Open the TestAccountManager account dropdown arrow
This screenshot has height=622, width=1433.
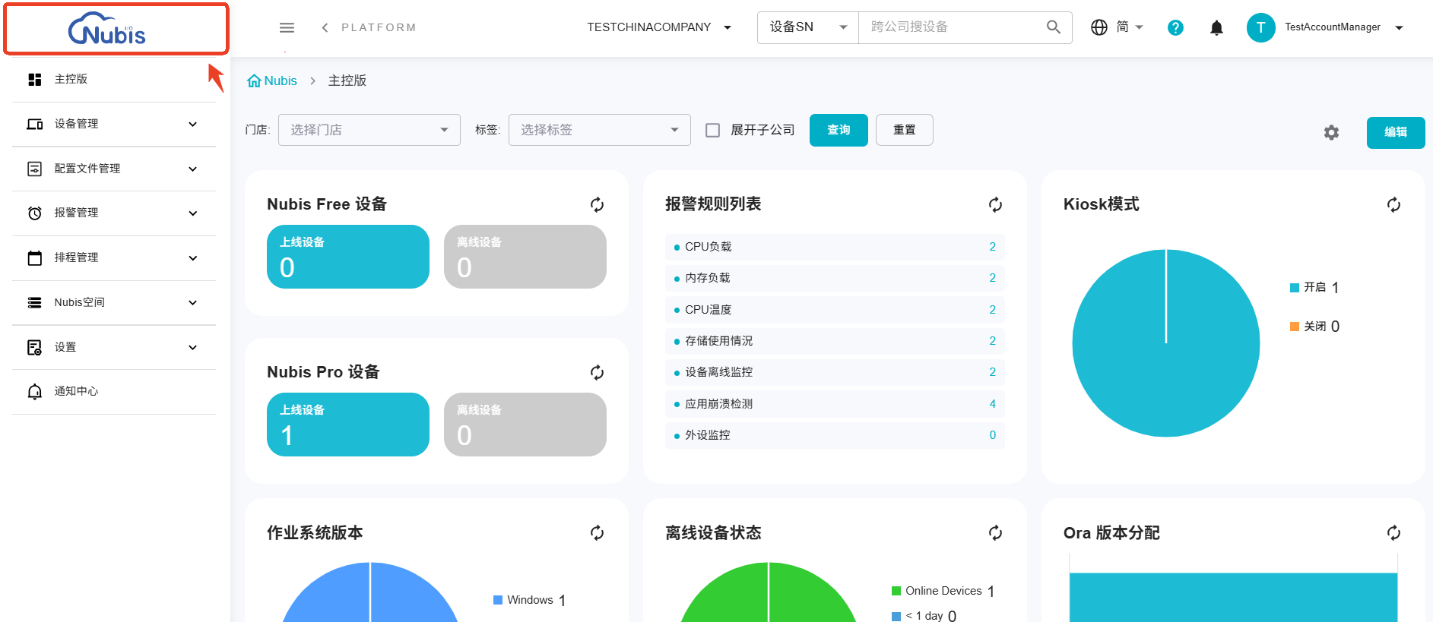tap(1399, 27)
